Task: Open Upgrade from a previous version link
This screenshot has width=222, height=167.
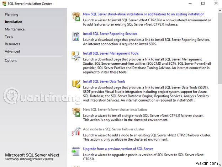Action: [x=118, y=149]
